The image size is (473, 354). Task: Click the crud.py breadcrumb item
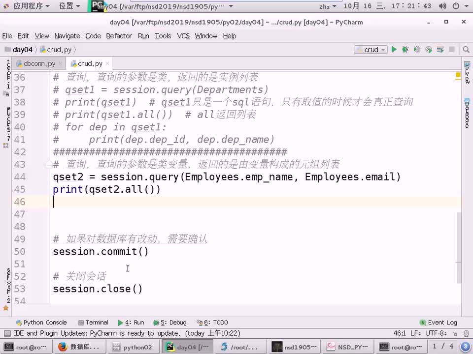tap(56, 50)
